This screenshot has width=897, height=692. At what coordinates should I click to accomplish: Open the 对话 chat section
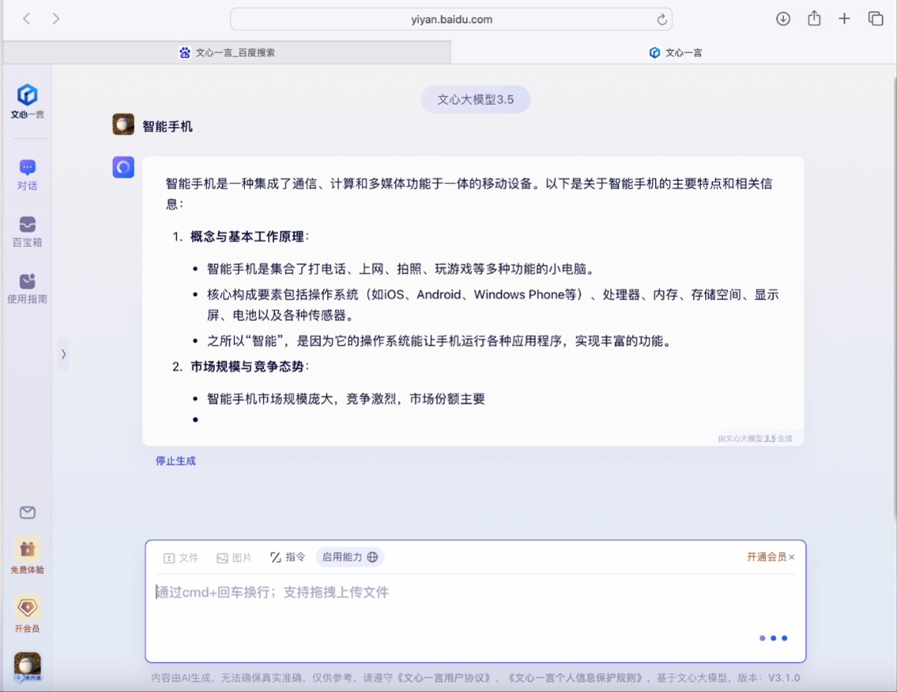click(28, 175)
